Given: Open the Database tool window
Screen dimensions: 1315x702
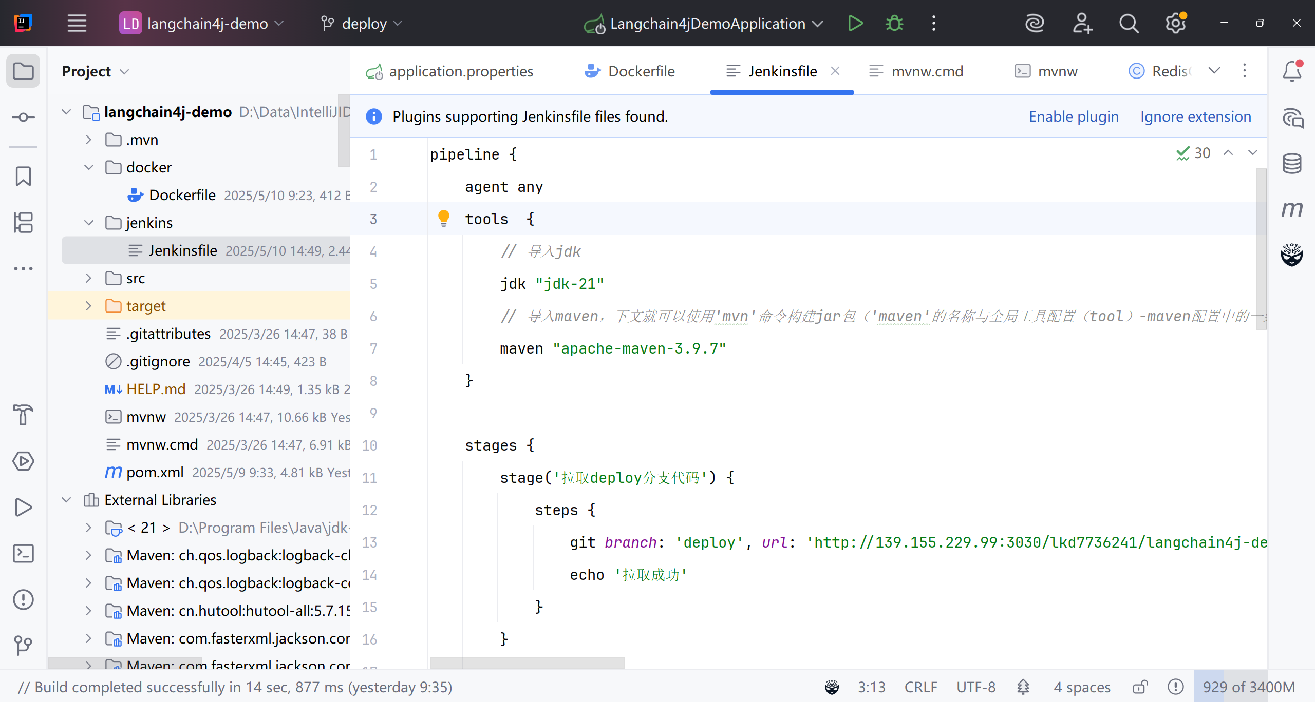Looking at the screenshot, I should pos(1292,164).
